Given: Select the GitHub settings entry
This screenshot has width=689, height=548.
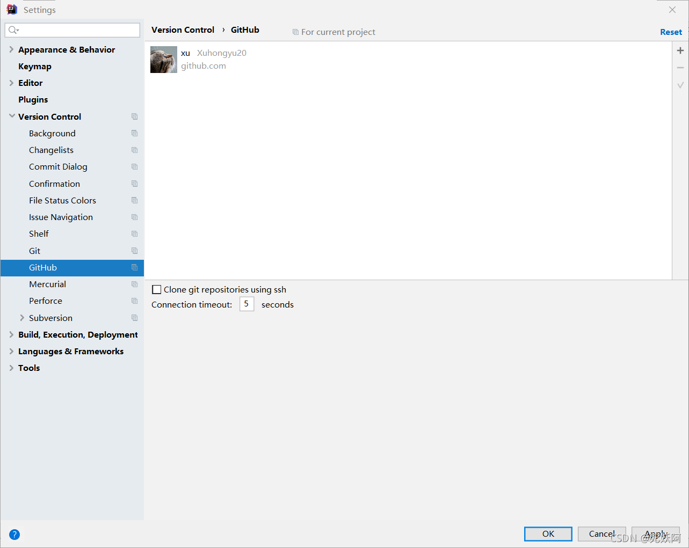Looking at the screenshot, I should coord(72,267).
